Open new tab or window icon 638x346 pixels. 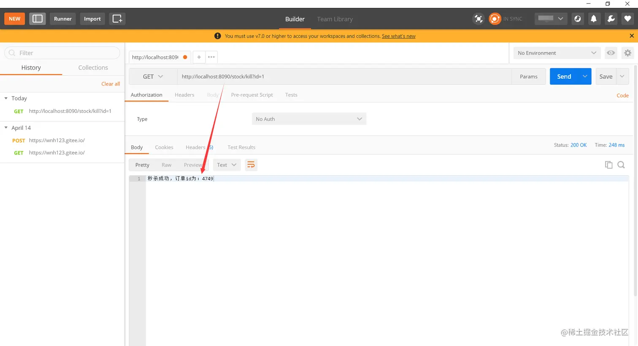click(117, 19)
